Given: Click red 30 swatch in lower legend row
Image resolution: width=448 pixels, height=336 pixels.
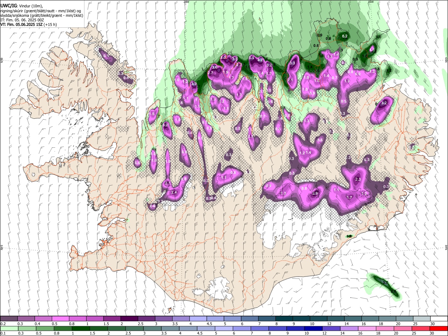Looking at the screenshot, I should (439, 328).
